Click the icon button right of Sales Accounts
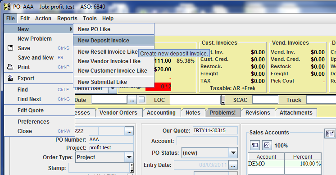The height and width of the screenshot is (175, 336). [330, 134]
